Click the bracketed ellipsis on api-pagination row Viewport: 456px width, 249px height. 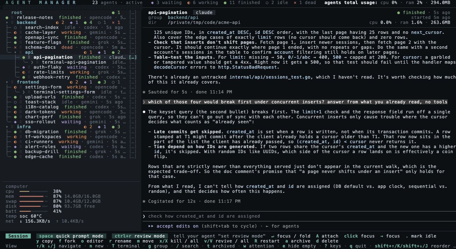tap(133, 57)
